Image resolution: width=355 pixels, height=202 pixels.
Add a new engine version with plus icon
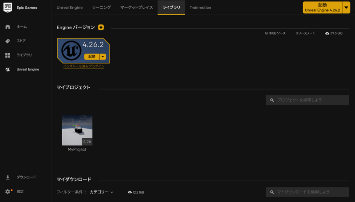(101, 27)
